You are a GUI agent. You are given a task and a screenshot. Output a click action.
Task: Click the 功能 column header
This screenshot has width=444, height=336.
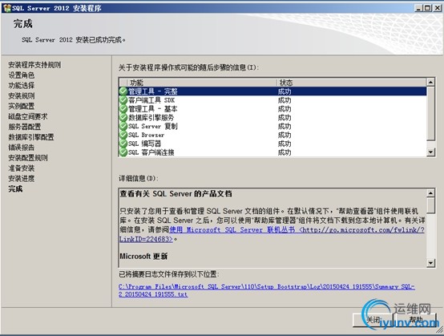[202, 83]
